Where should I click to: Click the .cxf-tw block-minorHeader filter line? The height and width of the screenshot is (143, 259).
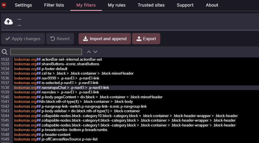pos(74,73)
